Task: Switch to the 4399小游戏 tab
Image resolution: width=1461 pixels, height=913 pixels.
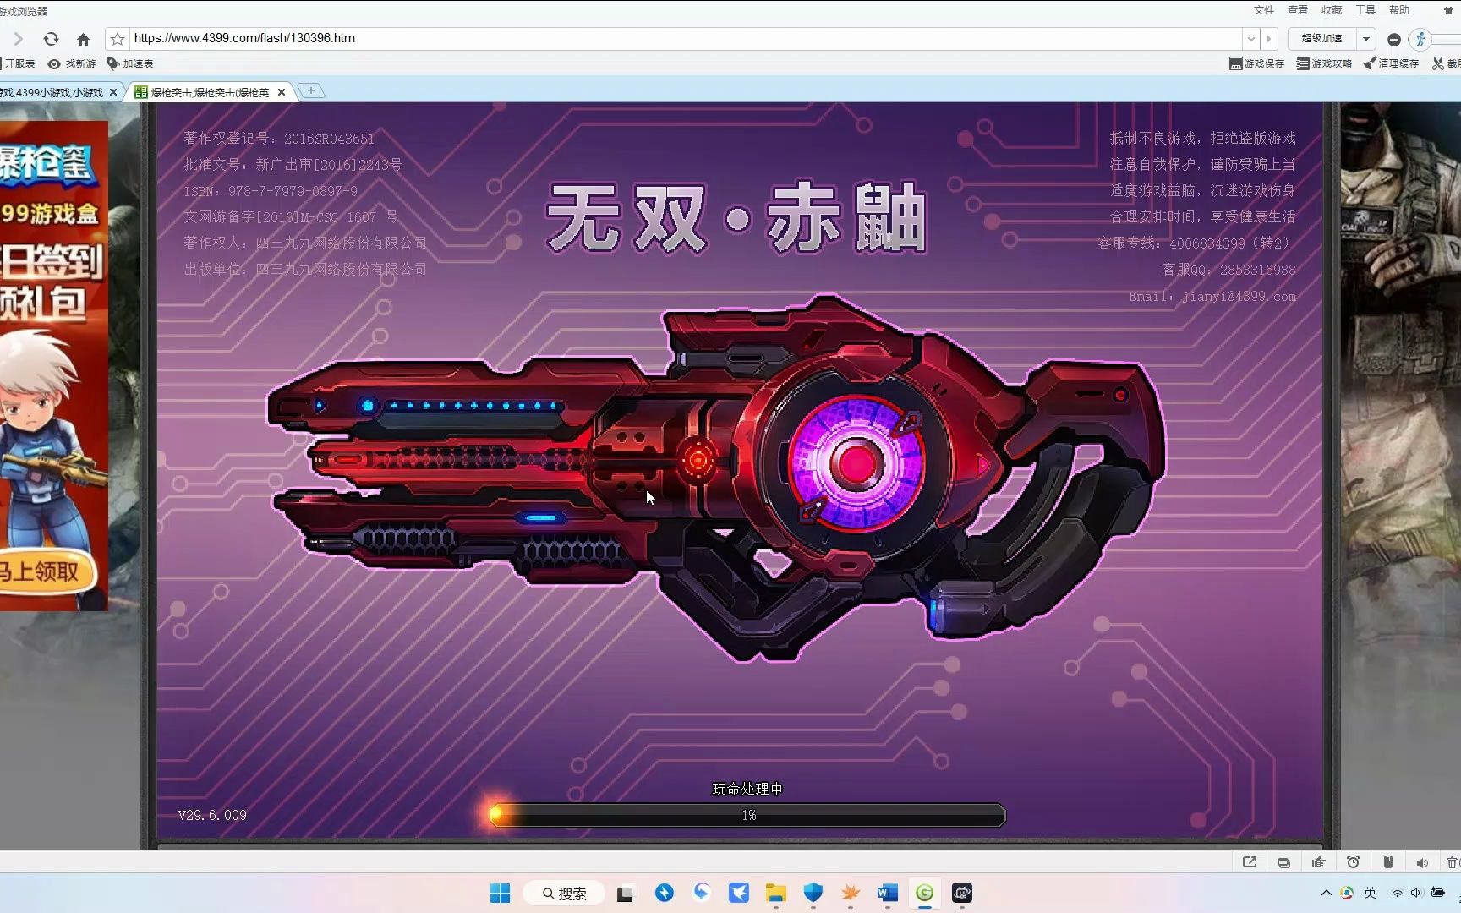Action: (x=53, y=92)
